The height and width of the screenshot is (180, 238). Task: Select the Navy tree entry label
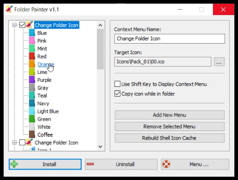(43, 104)
